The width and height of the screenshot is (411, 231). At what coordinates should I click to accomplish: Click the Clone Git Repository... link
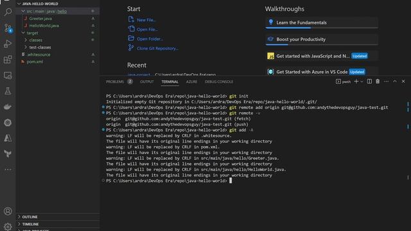point(157,48)
